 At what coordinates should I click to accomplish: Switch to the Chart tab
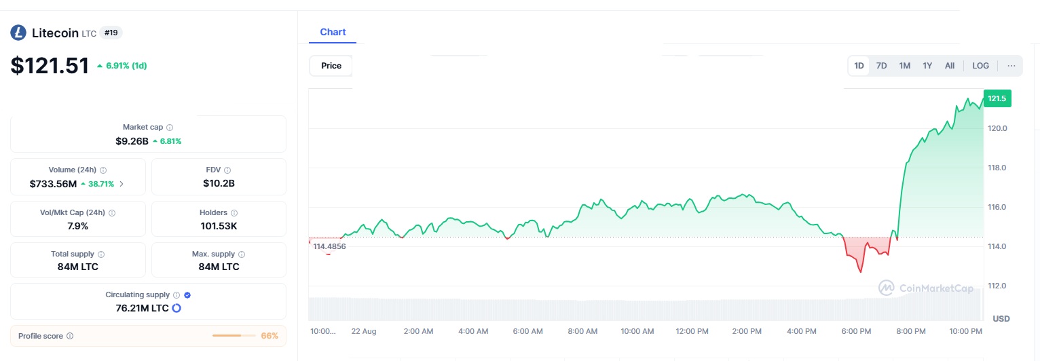(x=333, y=32)
